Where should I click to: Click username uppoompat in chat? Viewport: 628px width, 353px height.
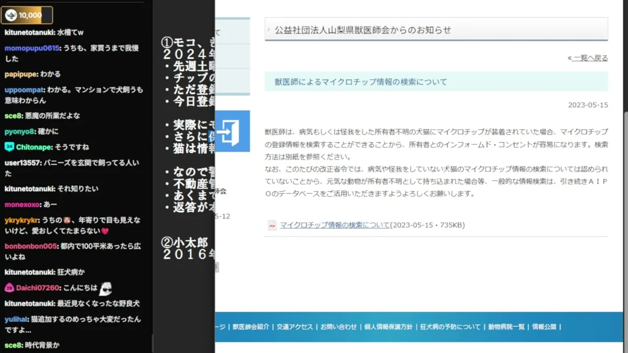click(25, 90)
